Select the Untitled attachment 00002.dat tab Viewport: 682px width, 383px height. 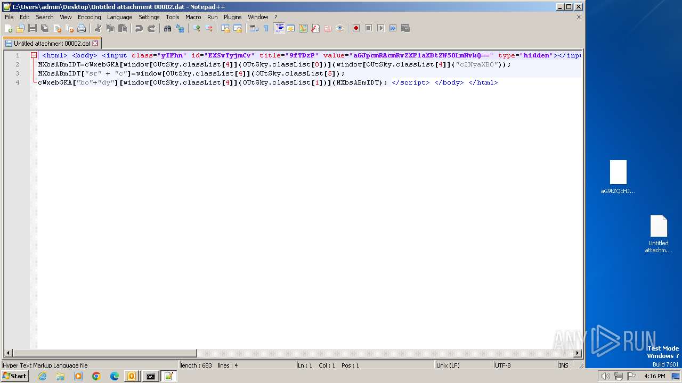52,44
